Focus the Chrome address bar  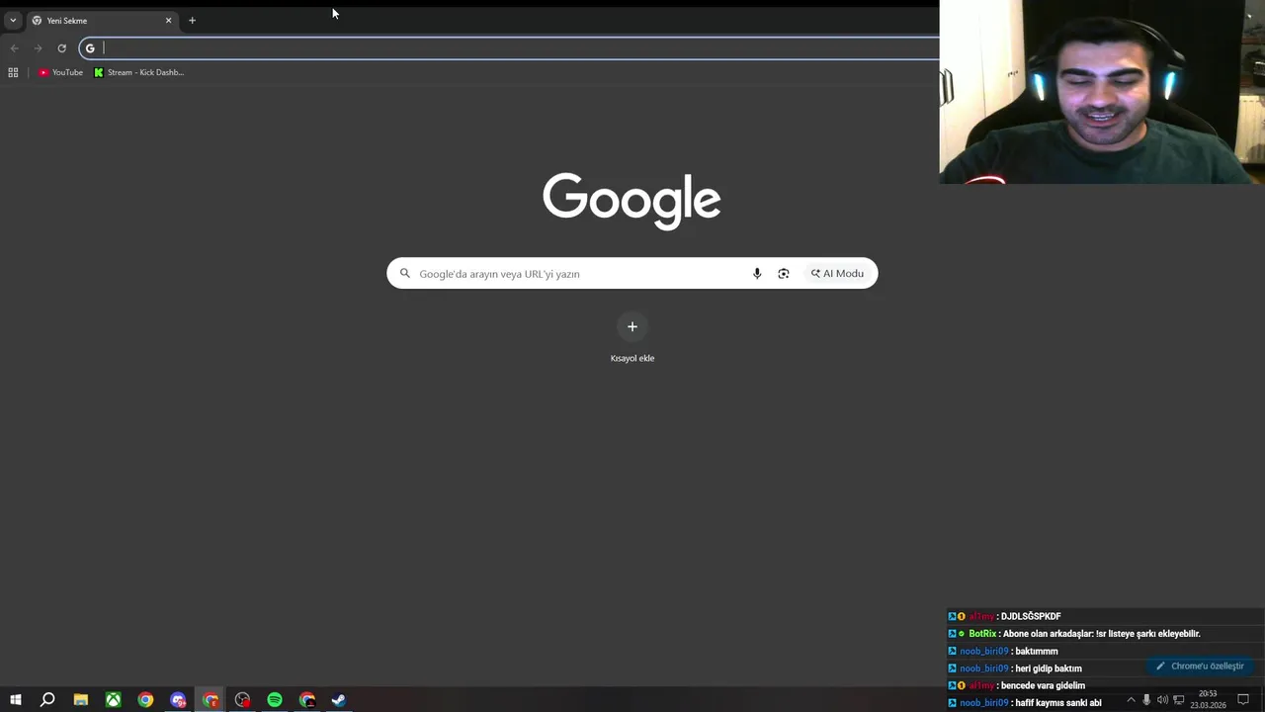tap(509, 47)
